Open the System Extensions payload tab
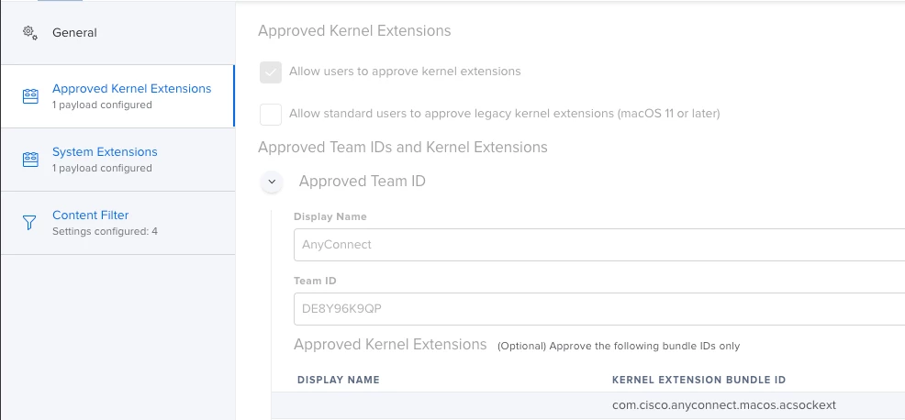 117,160
